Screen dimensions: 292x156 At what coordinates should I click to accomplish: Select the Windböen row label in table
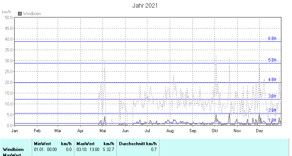point(13,149)
